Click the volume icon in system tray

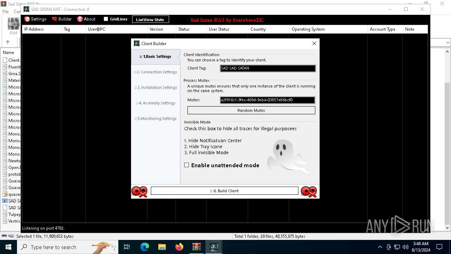pos(406,247)
